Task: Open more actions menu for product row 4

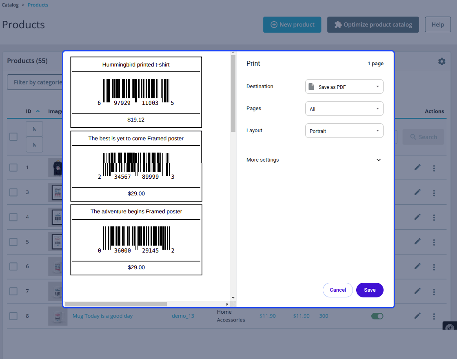Action: tap(434, 217)
